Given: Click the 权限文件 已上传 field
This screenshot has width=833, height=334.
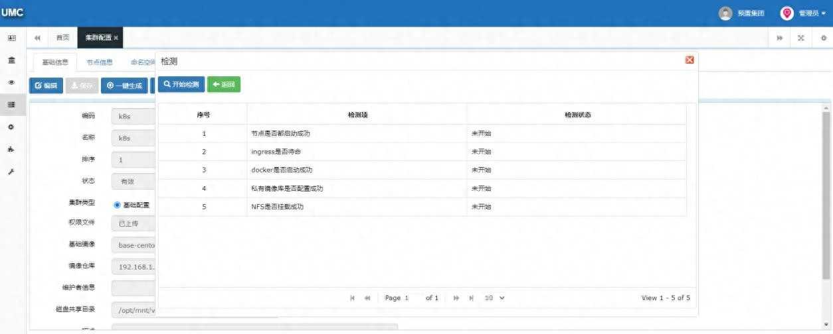Looking at the screenshot, I should tap(134, 223).
